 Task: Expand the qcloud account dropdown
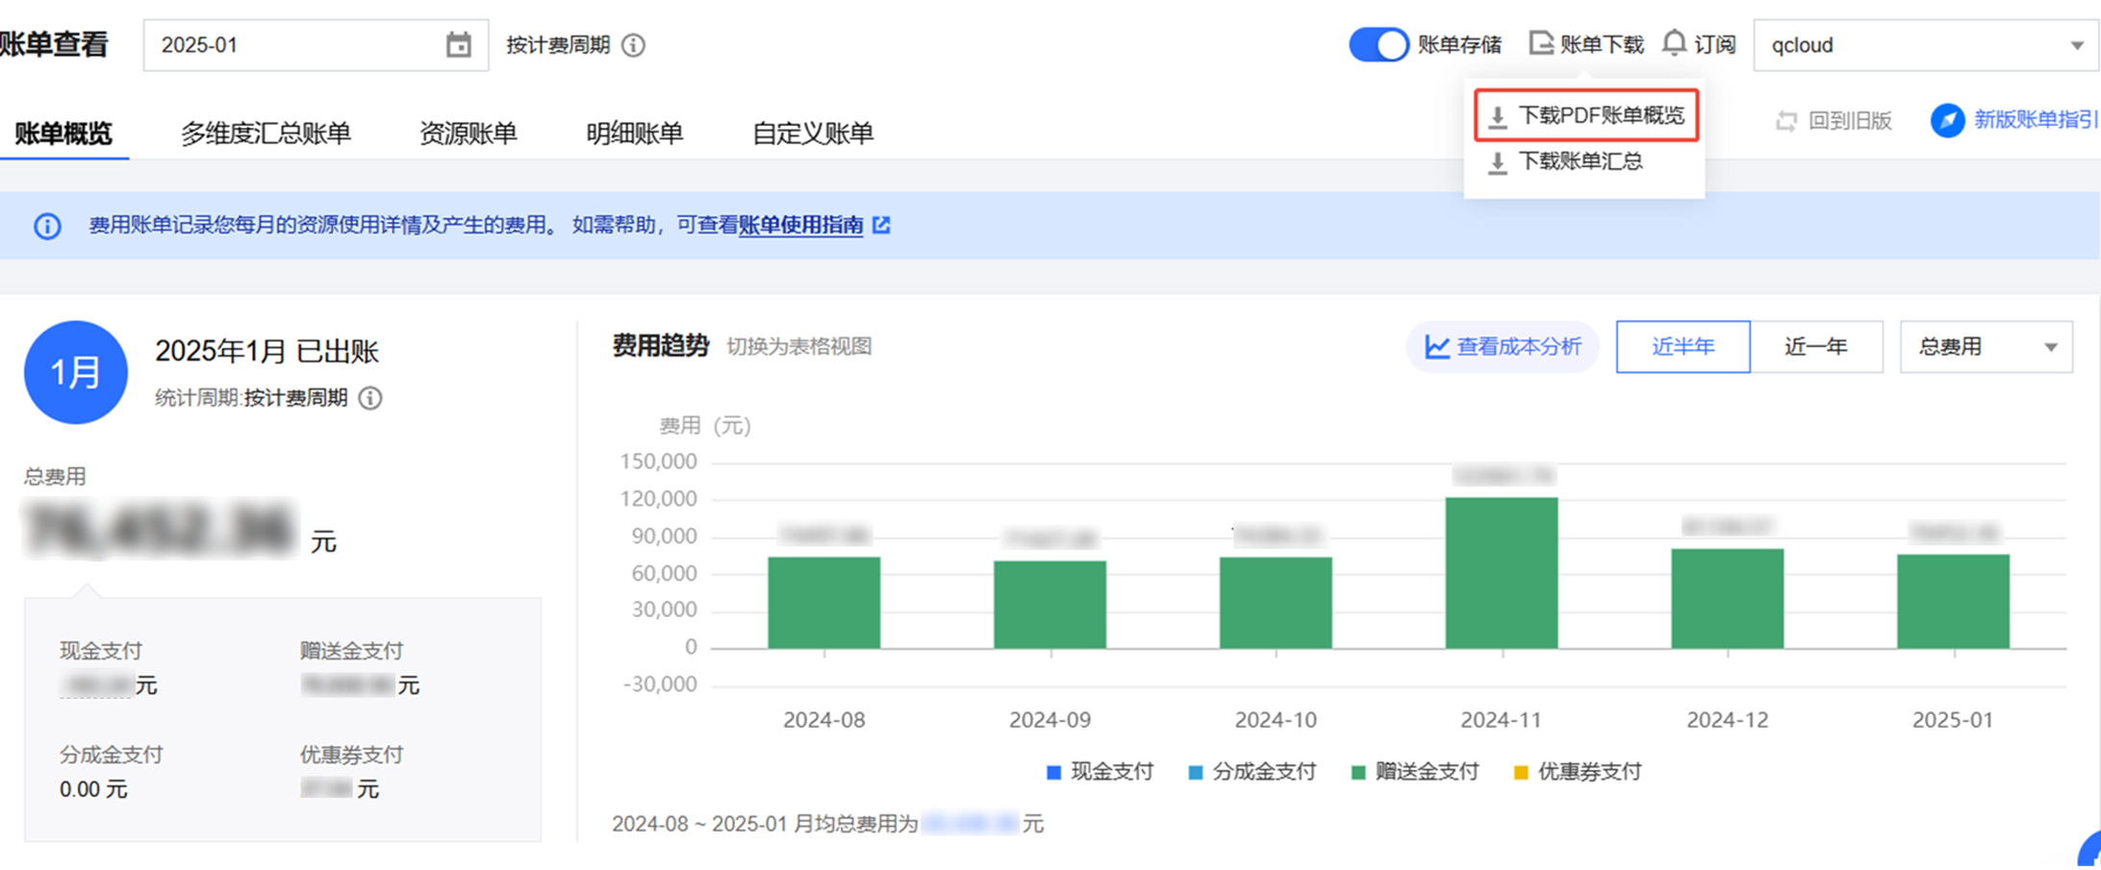pyautogui.click(x=1925, y=45)
